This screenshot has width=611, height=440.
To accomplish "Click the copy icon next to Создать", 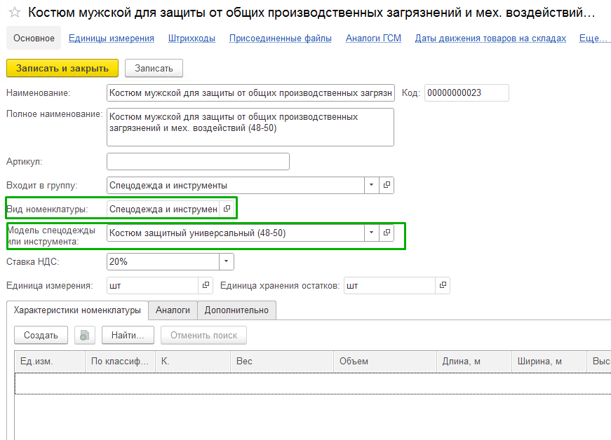I will [85, 335].
